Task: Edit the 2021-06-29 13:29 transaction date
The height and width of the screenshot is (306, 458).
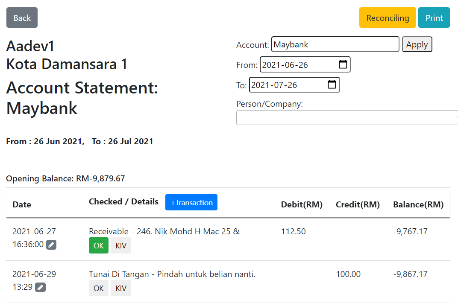Action: (40, 287)
